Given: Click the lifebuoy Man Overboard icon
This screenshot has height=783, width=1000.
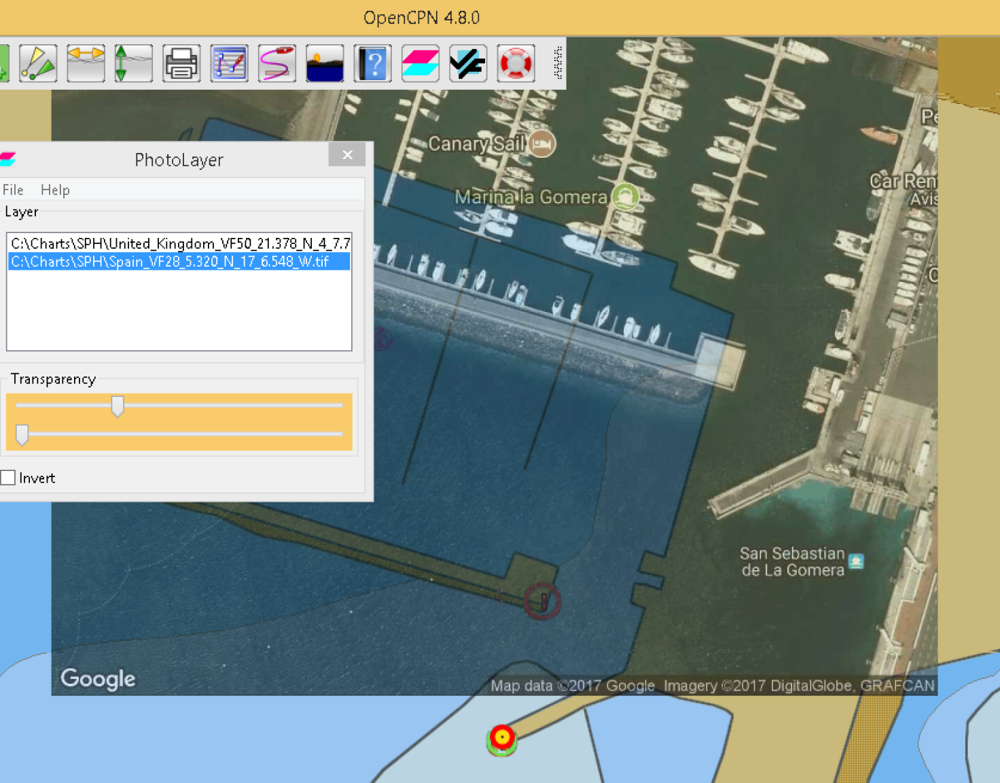Looking at the screenshot, I should (x=516, y=64).
